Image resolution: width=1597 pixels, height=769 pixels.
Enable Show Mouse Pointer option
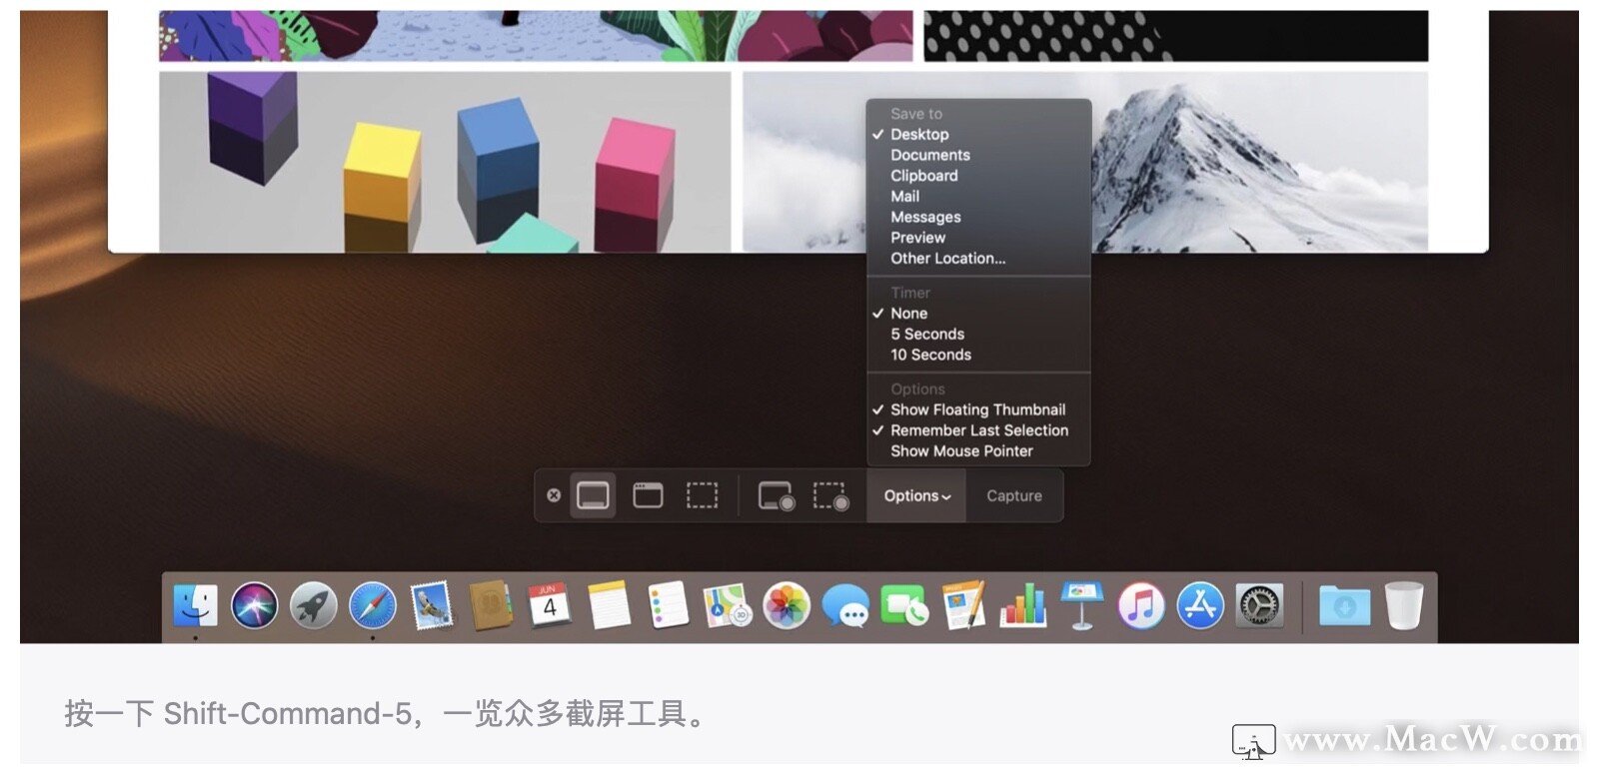pyautogui.click(x=961, y=451)
